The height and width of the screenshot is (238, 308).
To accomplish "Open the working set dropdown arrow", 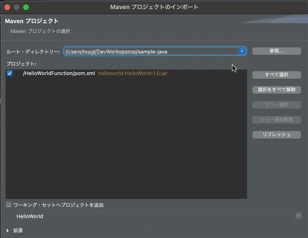I will [x=298, y=216].
